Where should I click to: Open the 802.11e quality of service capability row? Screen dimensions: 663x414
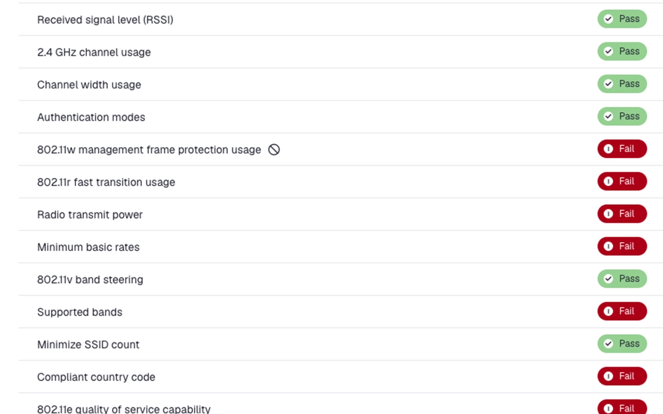point(341,404)
